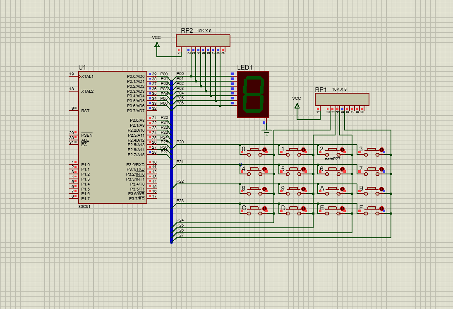Click the 'U1' component reference label
This screenshot has width=453, height=309.
click(x=82, y=68)
